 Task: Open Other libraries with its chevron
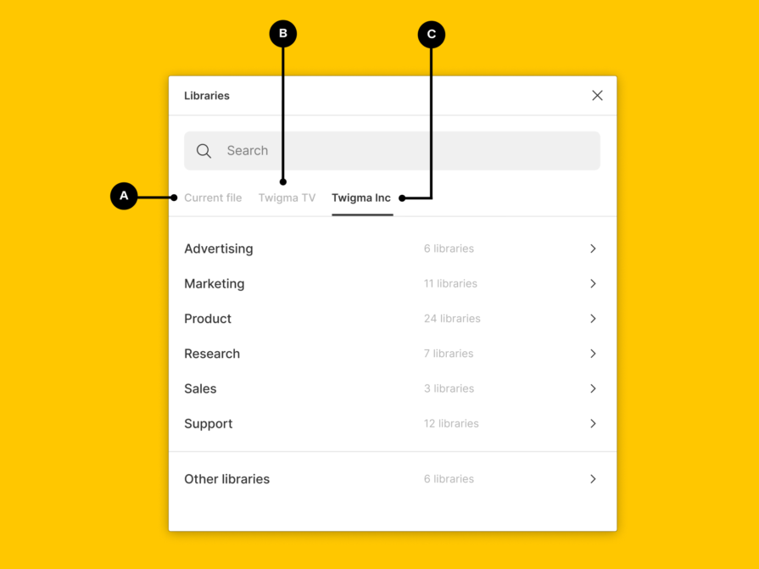(593, 478)
